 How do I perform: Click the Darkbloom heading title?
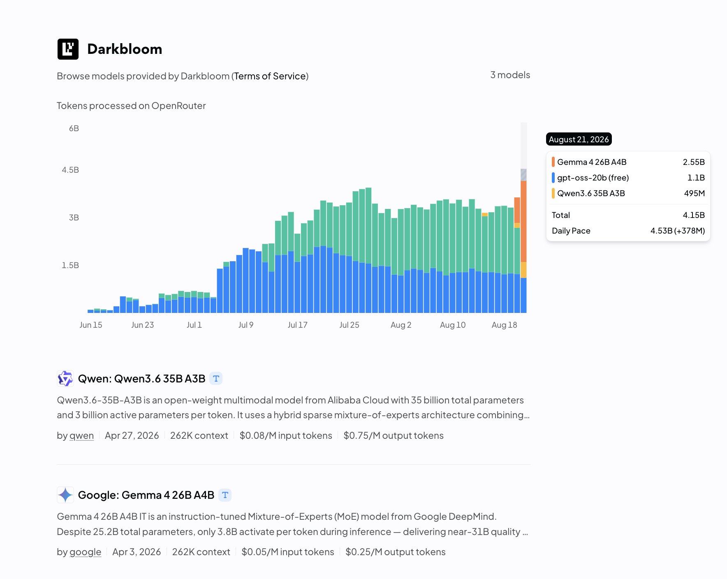(125, 49)
